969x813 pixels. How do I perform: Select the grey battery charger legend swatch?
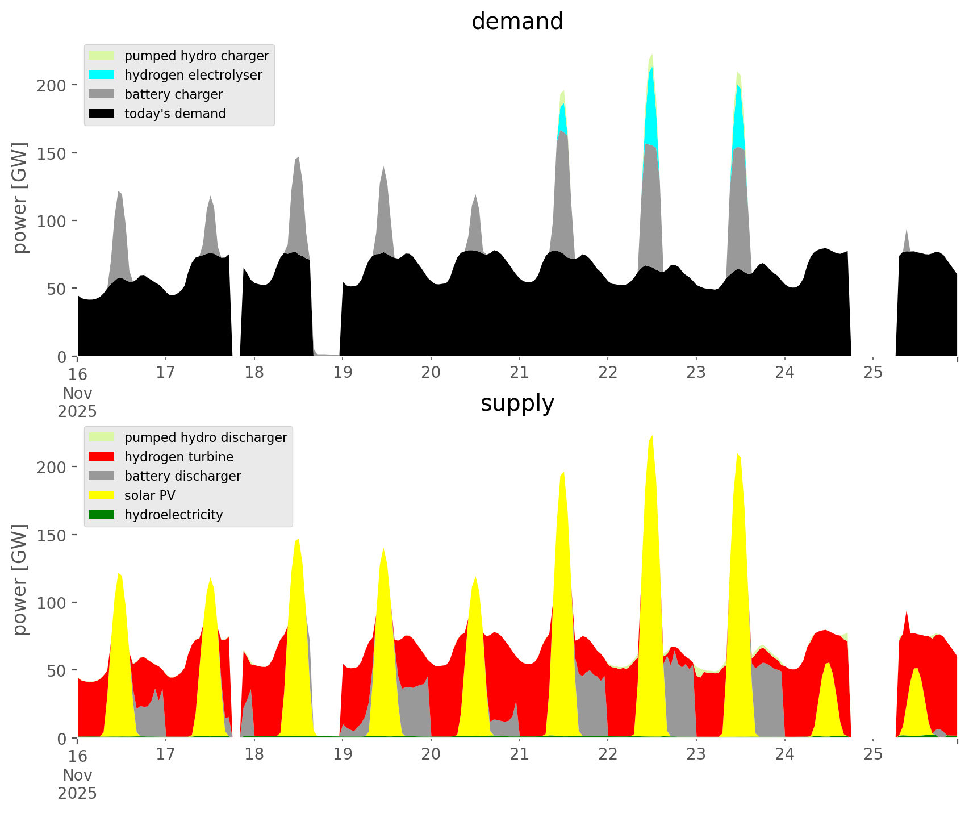102,94
